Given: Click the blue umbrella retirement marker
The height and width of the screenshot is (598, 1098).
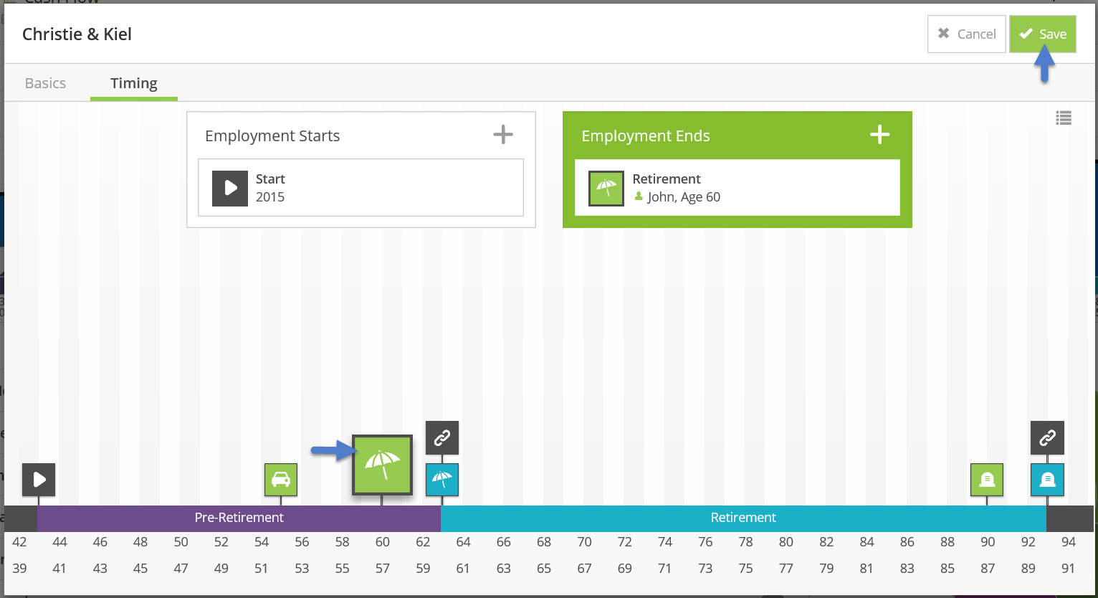Looking at the screenshot, I should coord(442,479).
